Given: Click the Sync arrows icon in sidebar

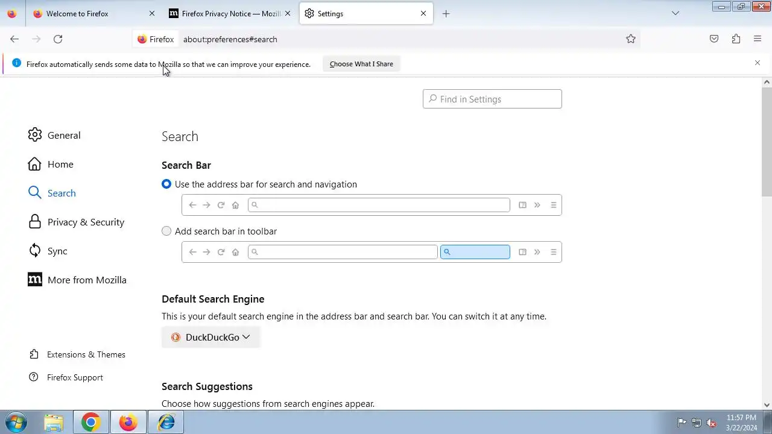Looking at the screenshot, I should click(x=35, y=251).
